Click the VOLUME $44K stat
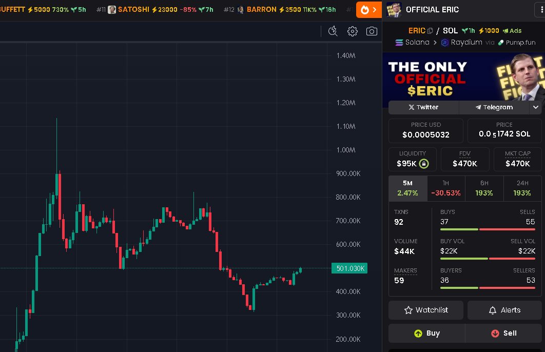This screenshot has height=352, width=545. [x=405, y=247]
